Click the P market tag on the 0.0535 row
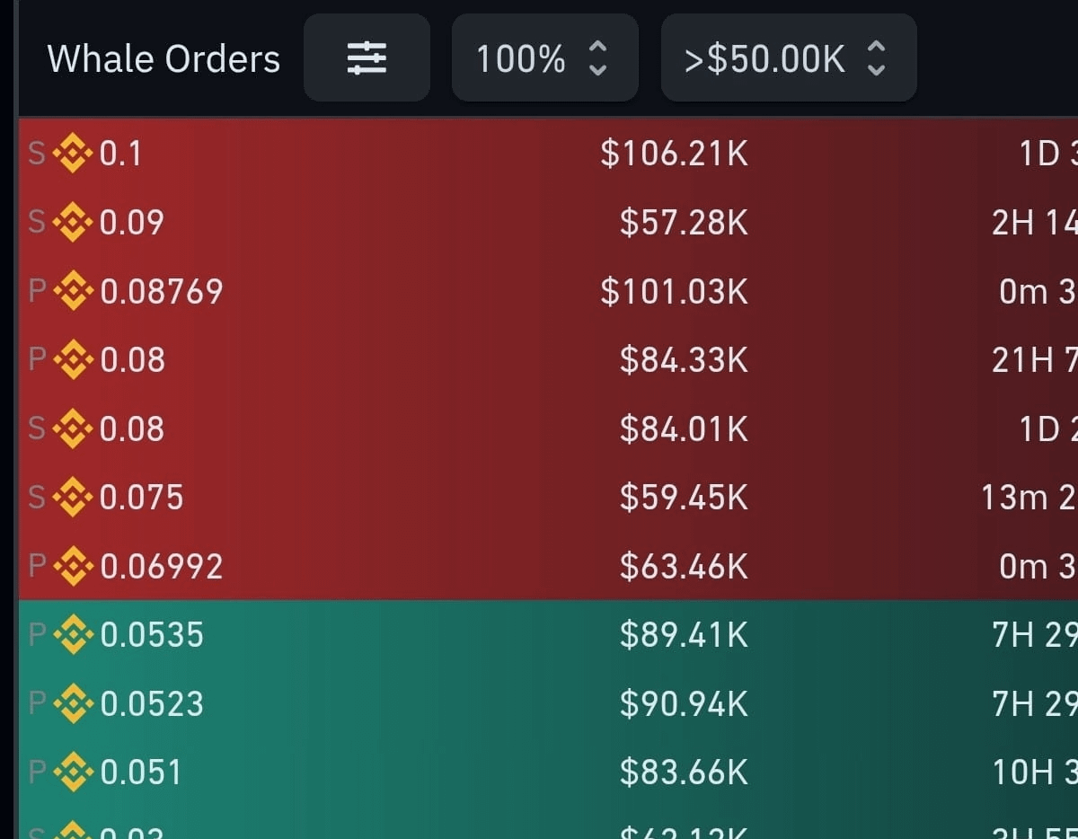1078x839 pixels. click(x=37, y=635)
